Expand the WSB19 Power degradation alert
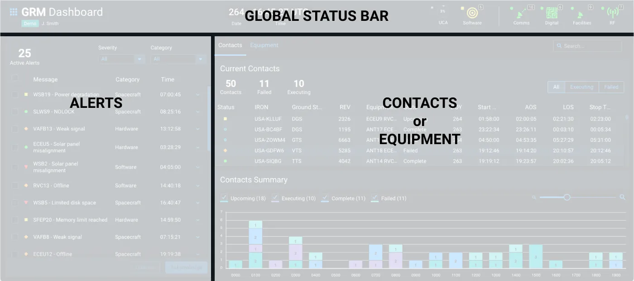 click(197, 94)
